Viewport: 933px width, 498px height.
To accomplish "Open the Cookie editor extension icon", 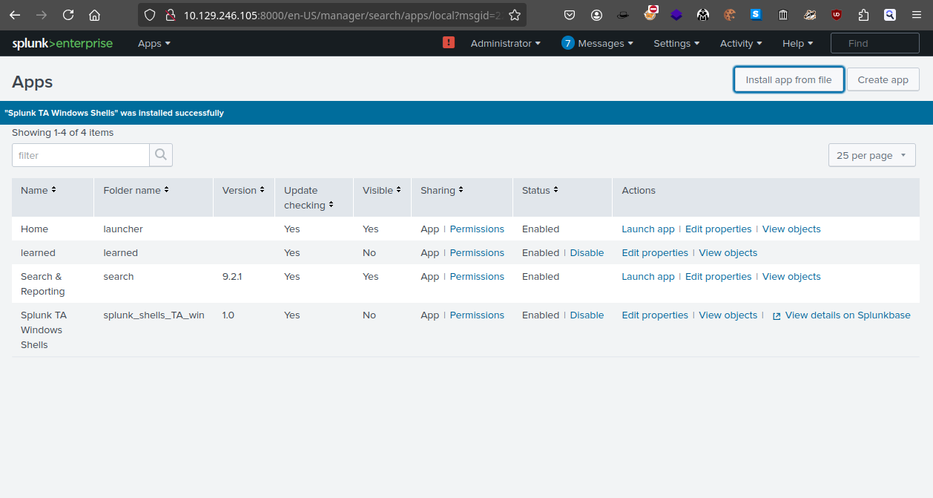I will (730, 15).
